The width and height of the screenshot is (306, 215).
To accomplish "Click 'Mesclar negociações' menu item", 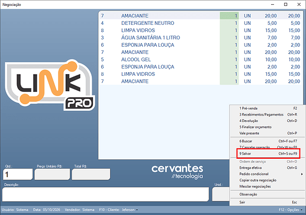I will tap(268, 187).
